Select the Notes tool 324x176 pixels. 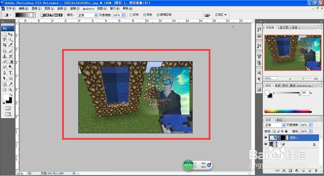tap(5, 84)
